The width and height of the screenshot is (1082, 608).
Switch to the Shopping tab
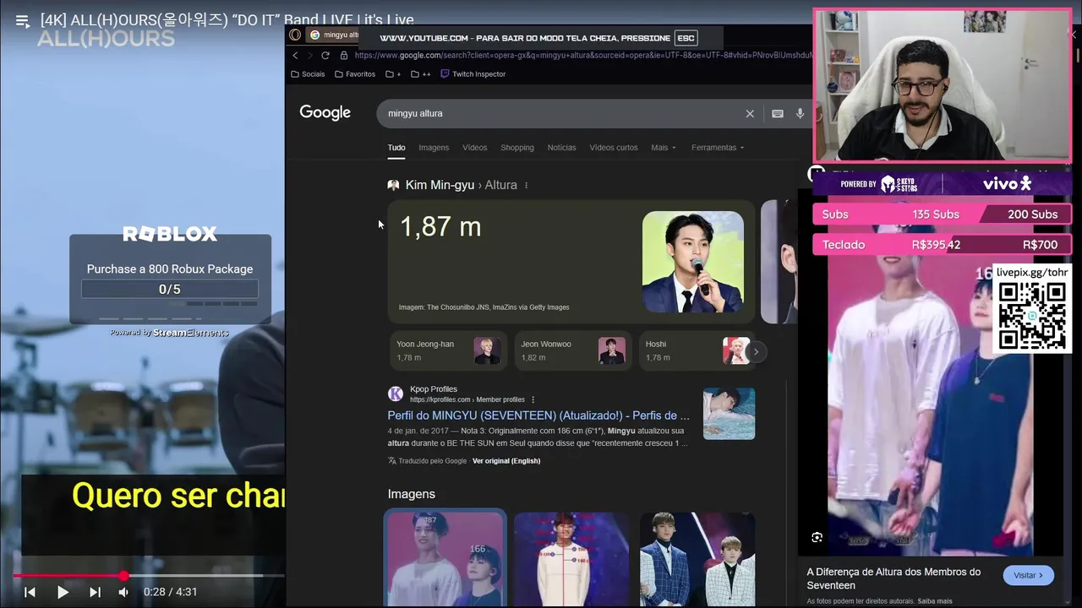[517, 148]
